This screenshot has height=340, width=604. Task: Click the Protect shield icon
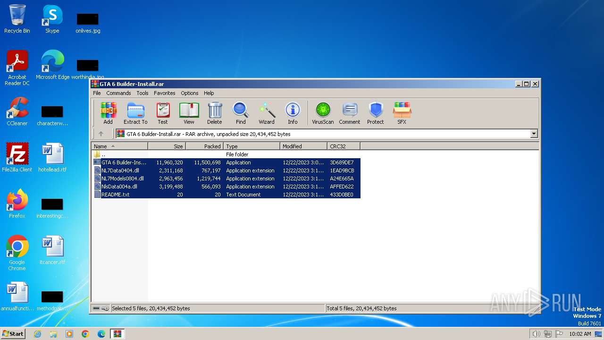[376, 113]
